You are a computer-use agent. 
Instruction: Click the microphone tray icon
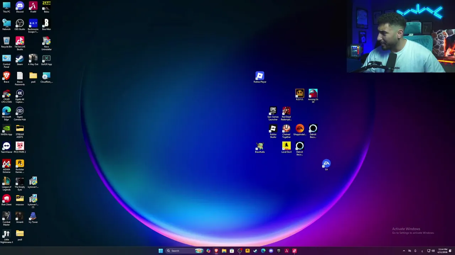(415, 251)
